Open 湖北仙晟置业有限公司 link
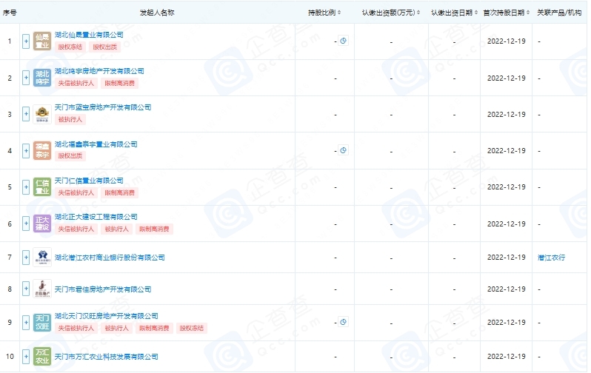The image size is (591, 373). [x=89, y=35]
